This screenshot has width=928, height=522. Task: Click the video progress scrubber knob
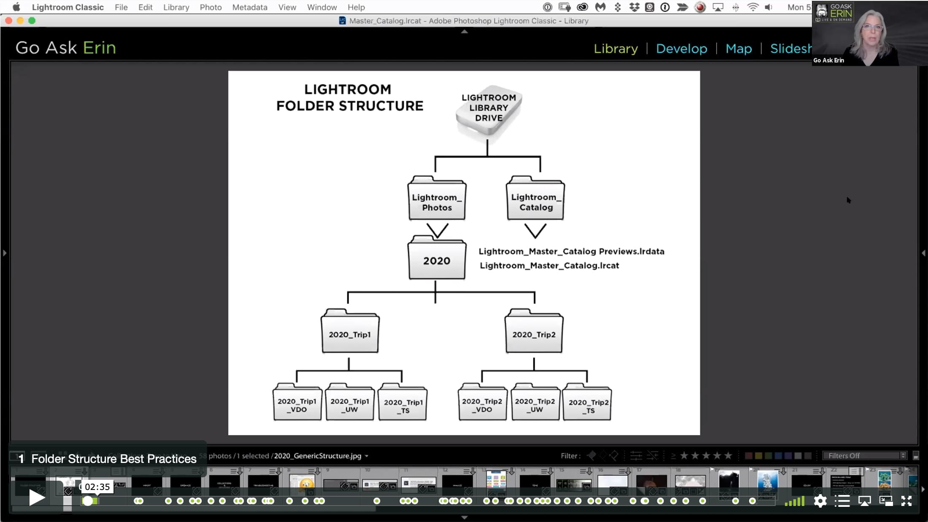pyautogui.click(x=87, y=501)
